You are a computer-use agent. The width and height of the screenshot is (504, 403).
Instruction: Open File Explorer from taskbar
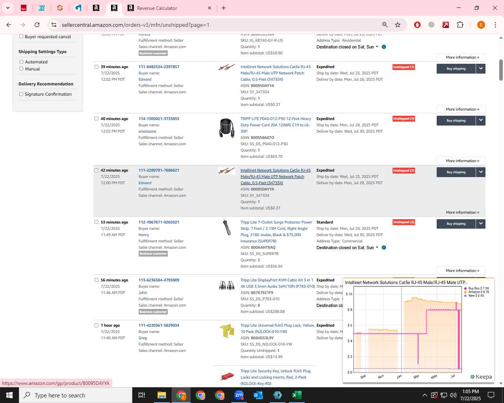click(162, 395)
